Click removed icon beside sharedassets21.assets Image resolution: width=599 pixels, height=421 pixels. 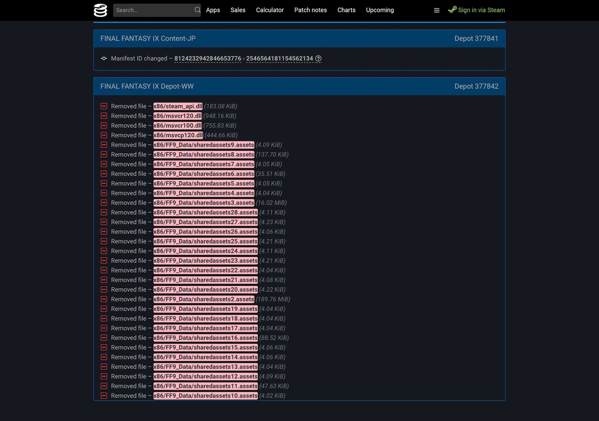[104, 280]
